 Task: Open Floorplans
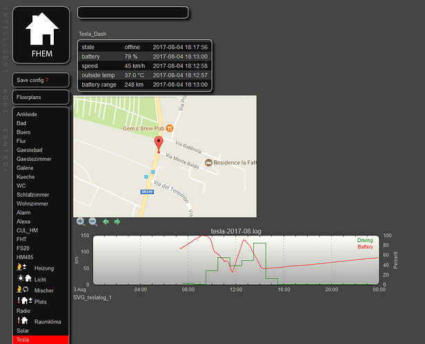pos(29,97)
